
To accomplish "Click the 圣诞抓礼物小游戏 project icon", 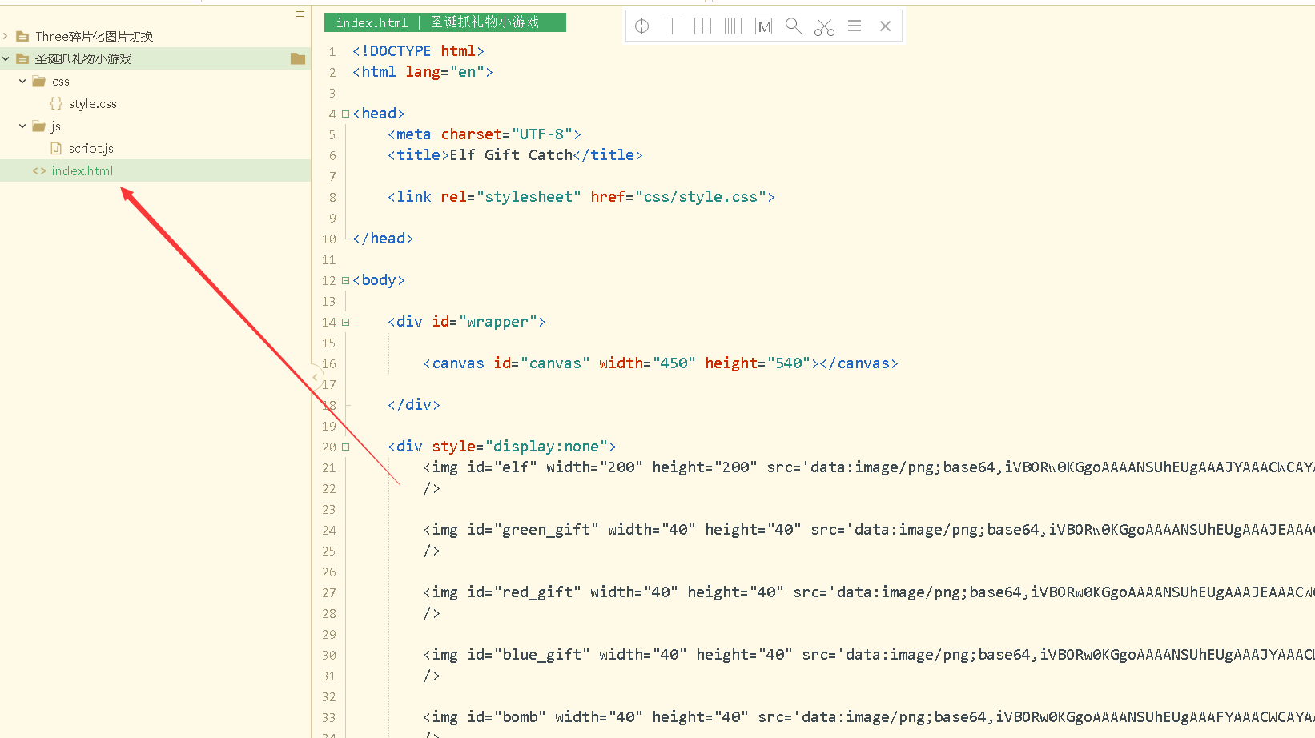I will click(x=22, y=58).
